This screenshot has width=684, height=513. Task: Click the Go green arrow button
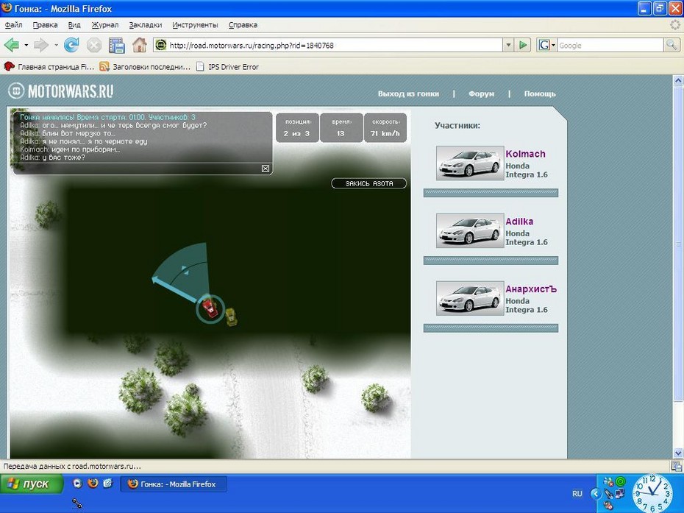click(x=523, y=45)
